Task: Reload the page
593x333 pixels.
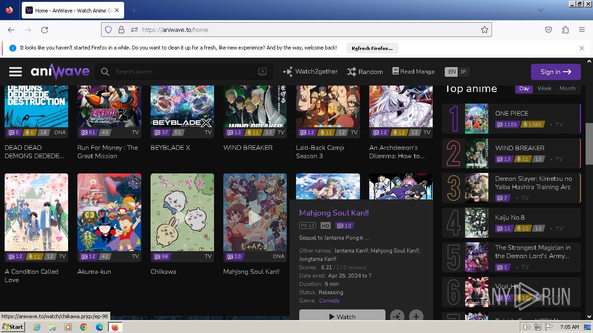Action: pos(44,30)
